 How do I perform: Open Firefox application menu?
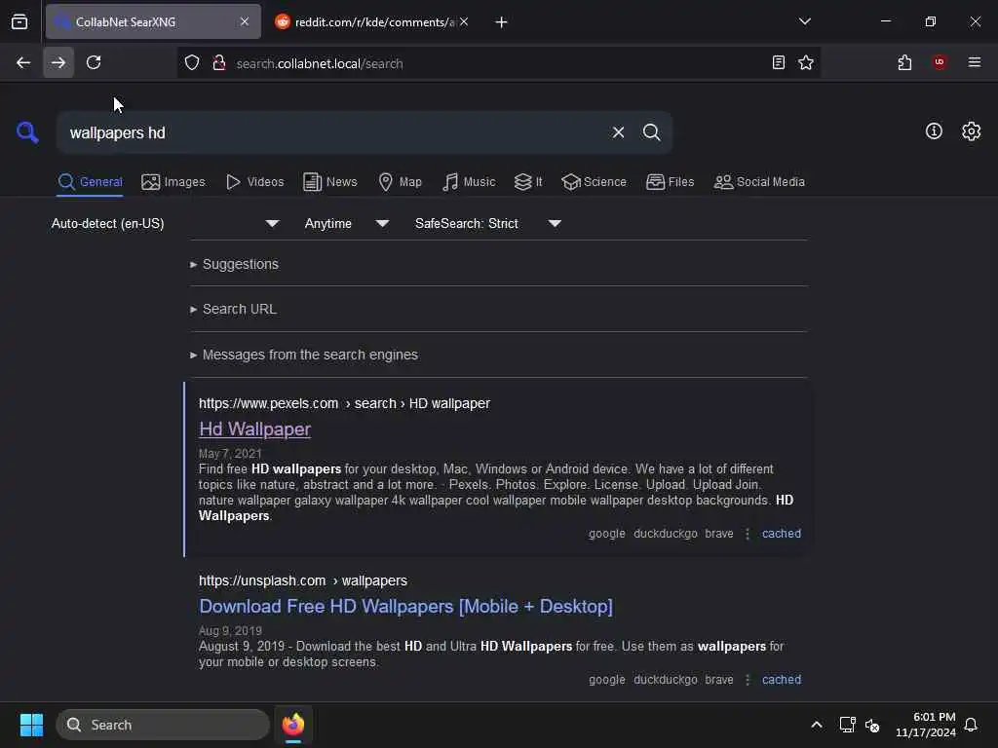pos(974,62)
